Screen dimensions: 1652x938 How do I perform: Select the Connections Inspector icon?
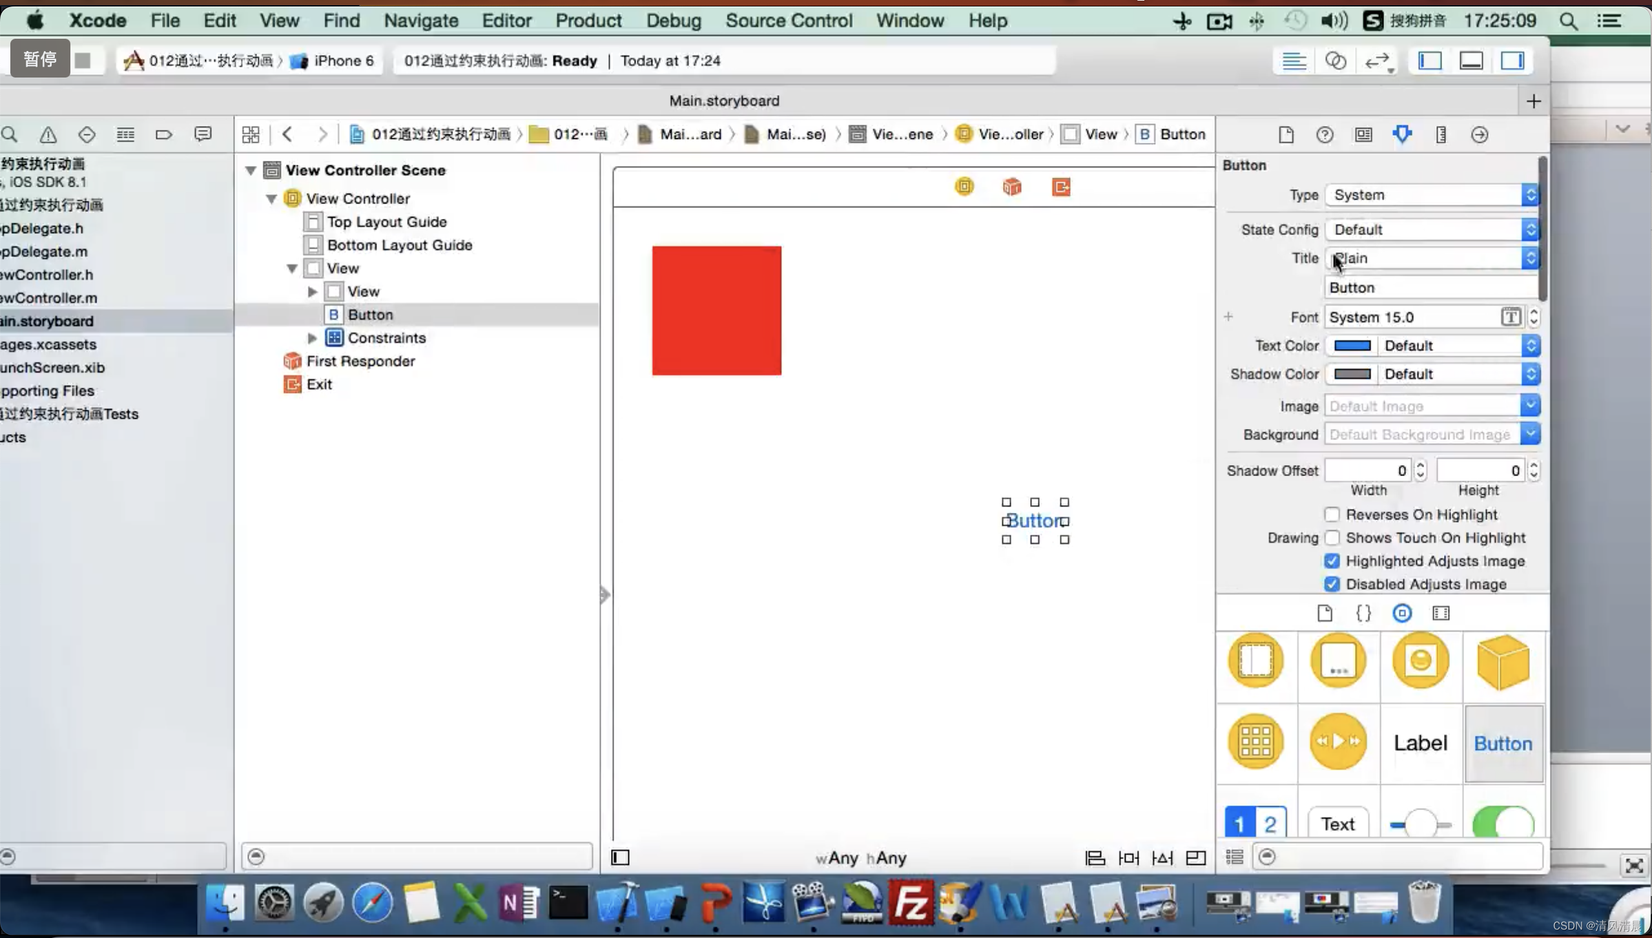pyautogui.click(x=1478, y=134)
